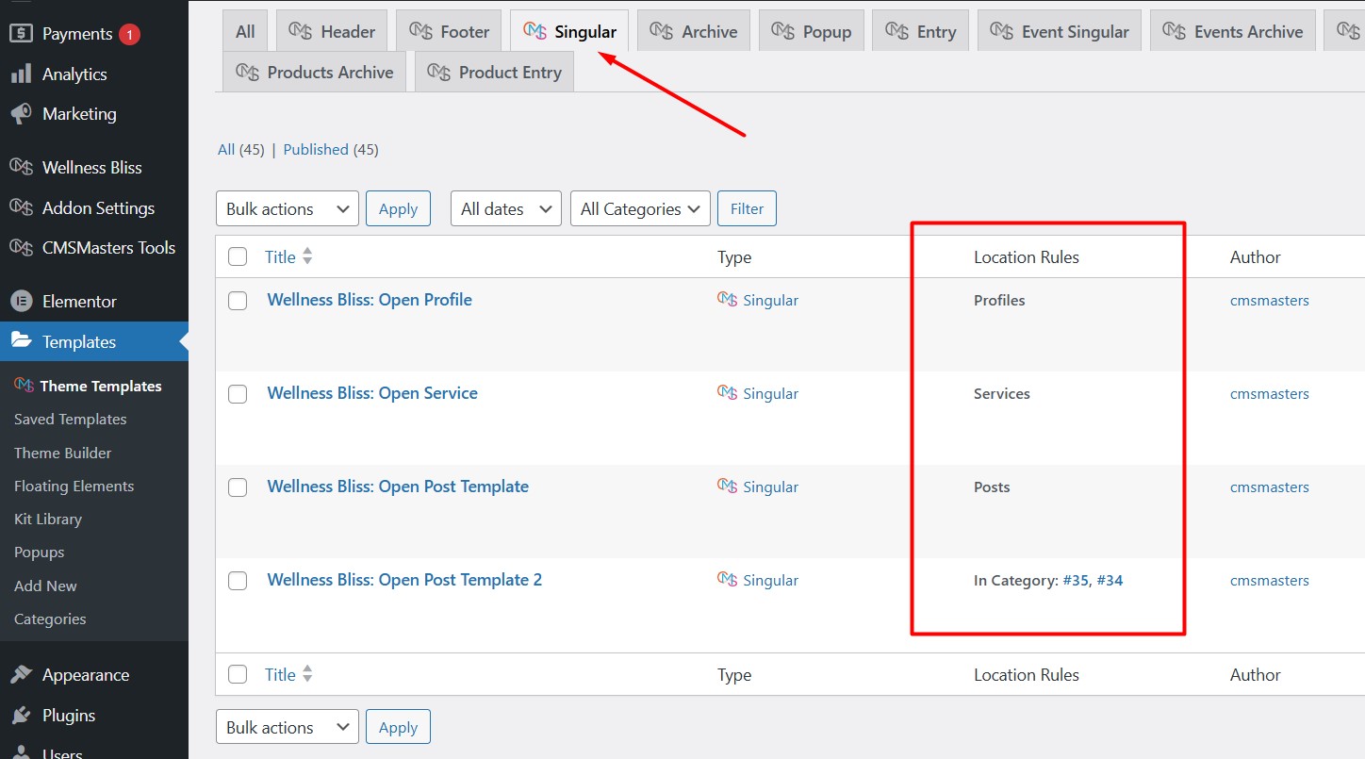Click the Payments dollar icon
The image size is (1365, 759).
[21, 34]
